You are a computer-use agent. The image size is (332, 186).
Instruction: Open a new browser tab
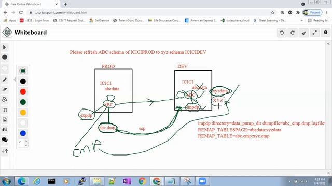point(66,4)
